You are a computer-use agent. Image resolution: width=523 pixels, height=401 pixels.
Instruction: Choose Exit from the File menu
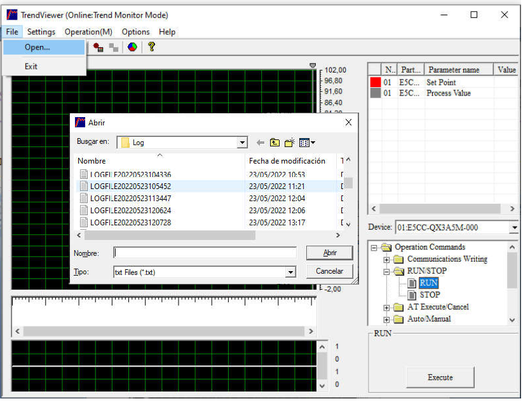coord(44,66)
